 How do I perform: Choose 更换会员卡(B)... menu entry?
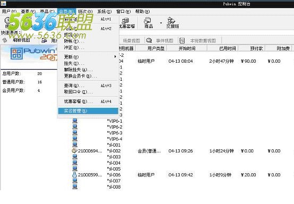click(88, 76)
